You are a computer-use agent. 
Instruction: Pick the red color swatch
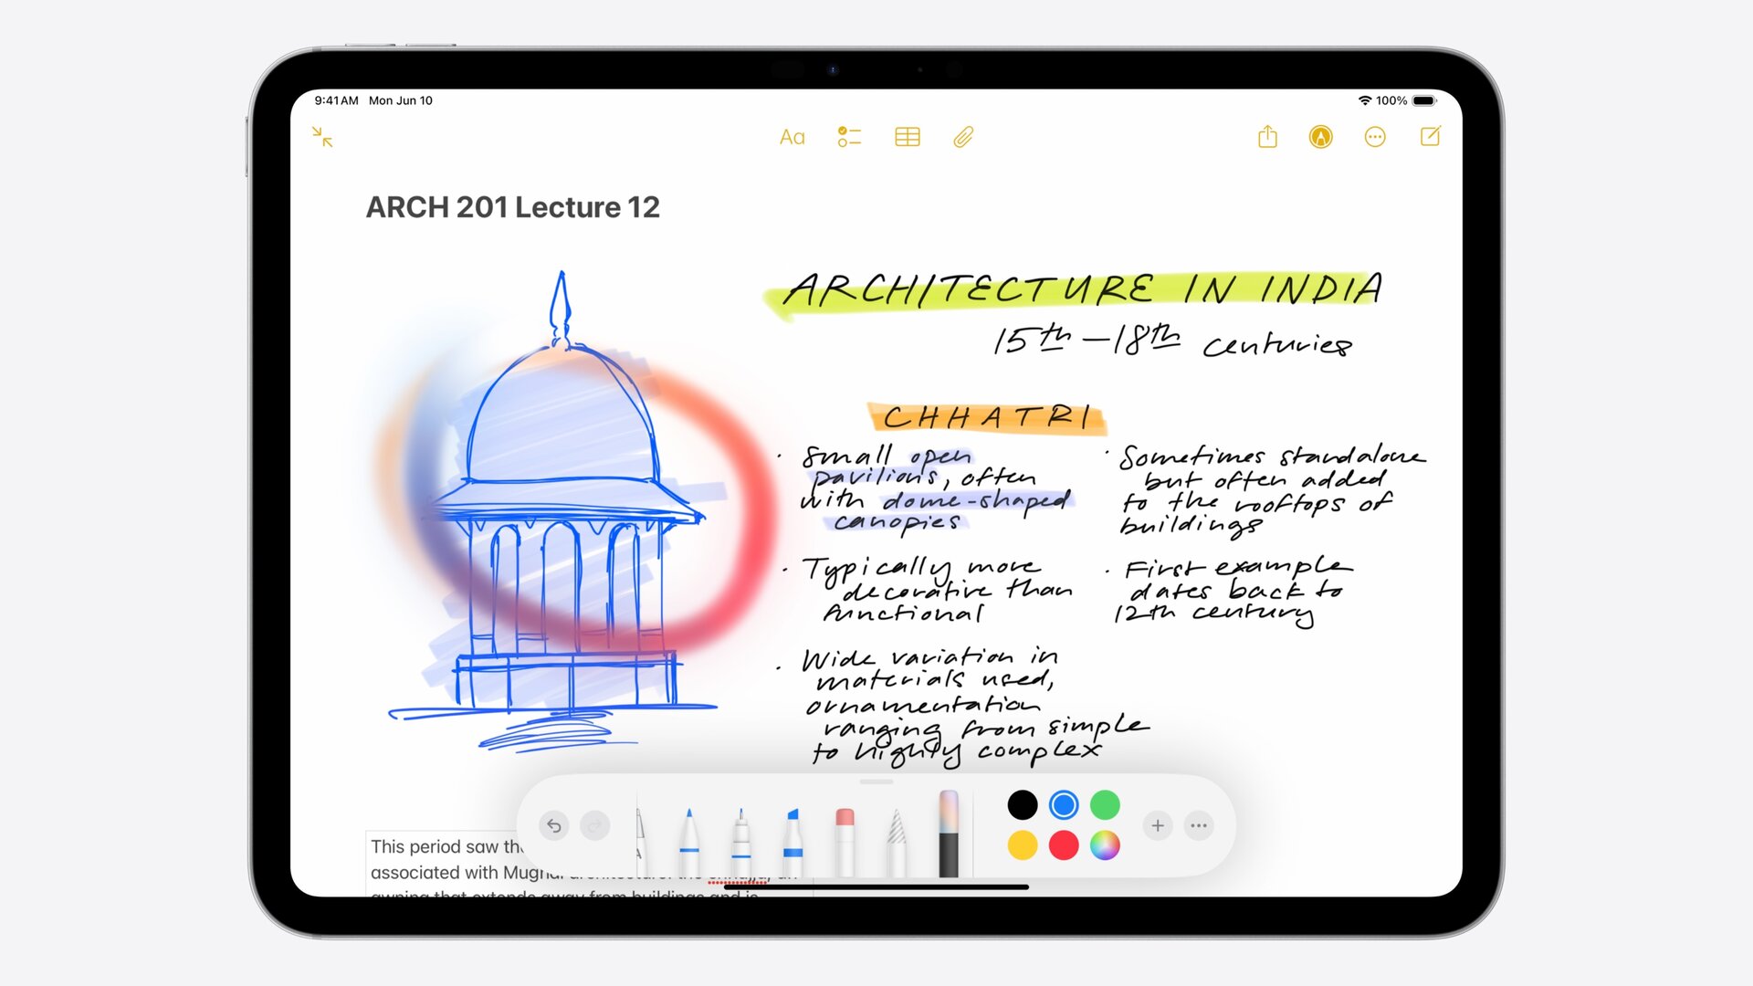1064,845
